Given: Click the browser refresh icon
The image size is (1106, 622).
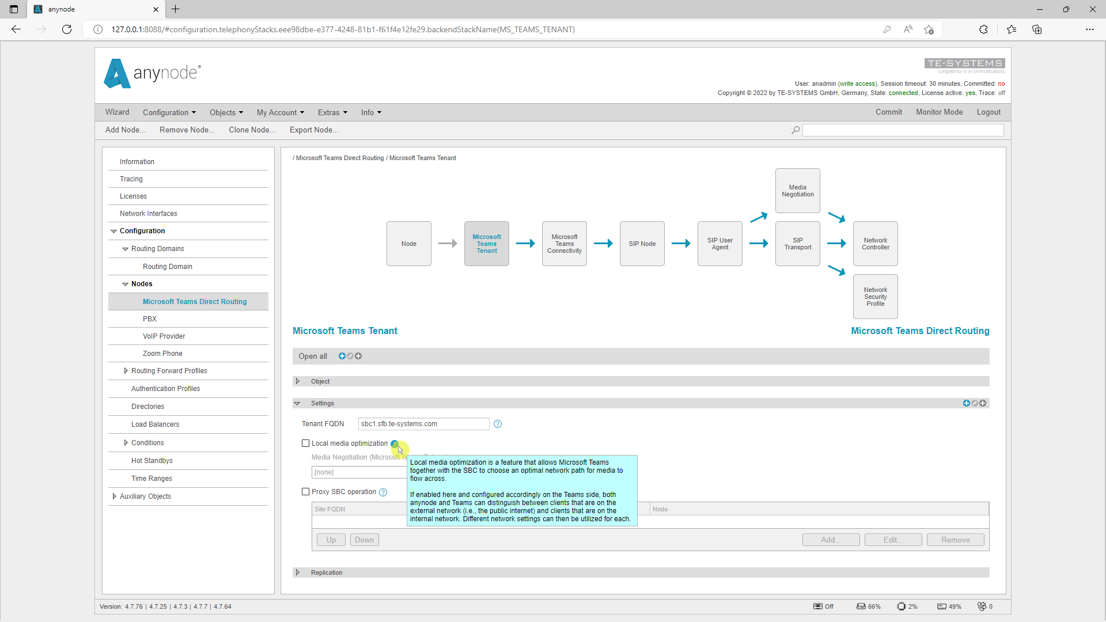Looking at the screenshot, I should [67, 29].
